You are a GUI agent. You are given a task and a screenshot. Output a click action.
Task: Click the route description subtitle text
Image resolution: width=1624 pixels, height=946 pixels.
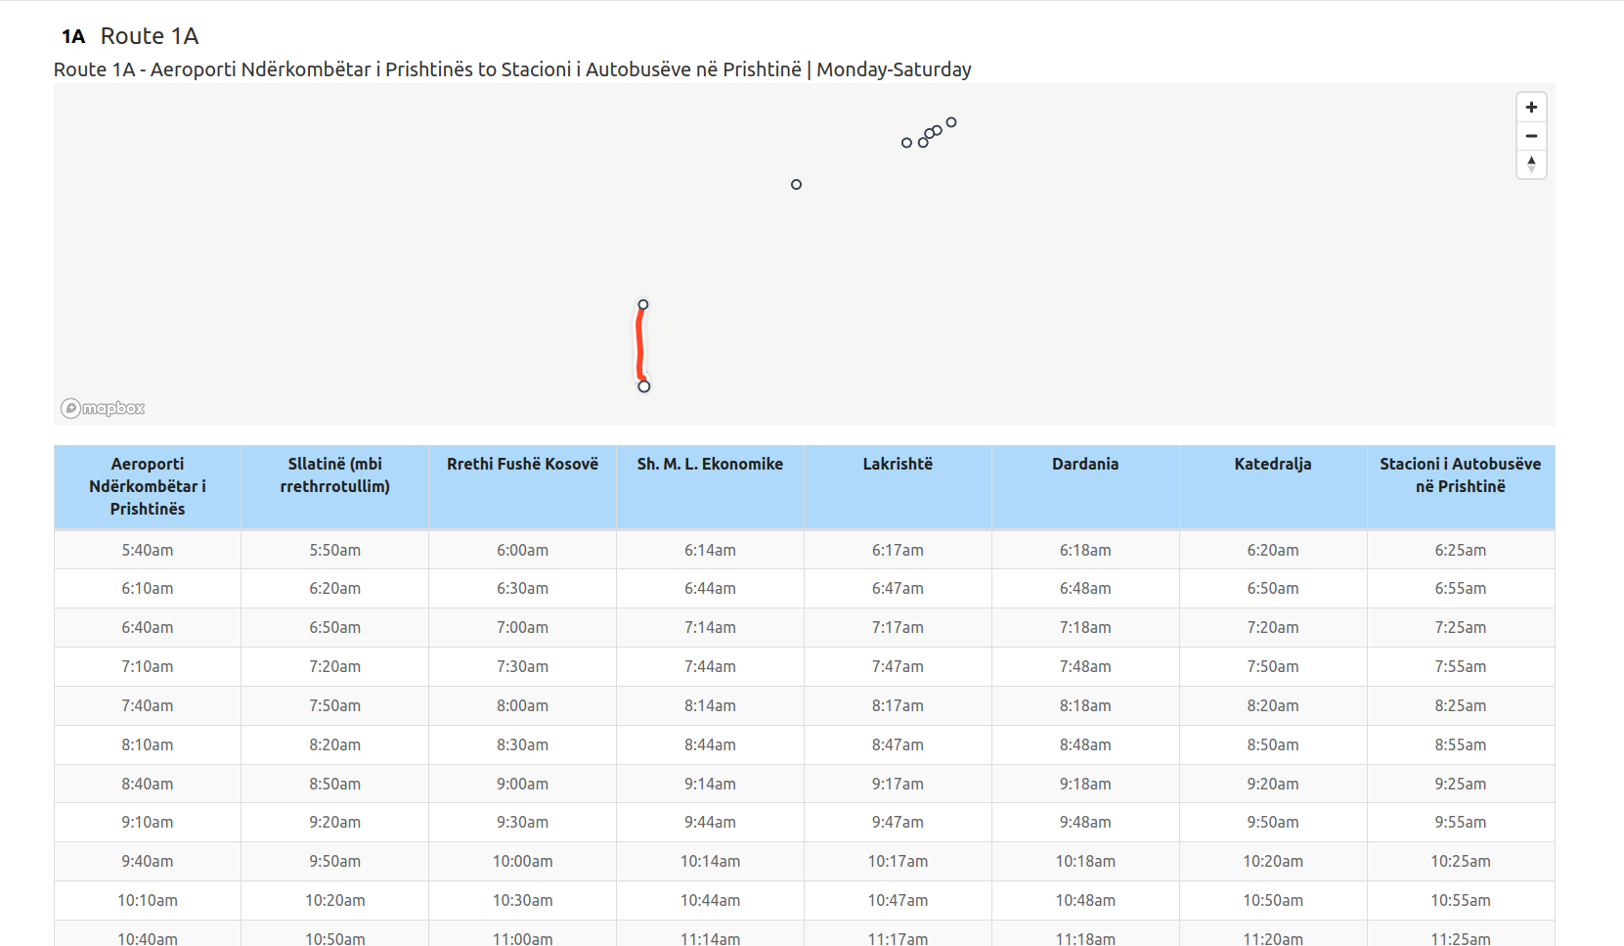[x=512, y=69]
